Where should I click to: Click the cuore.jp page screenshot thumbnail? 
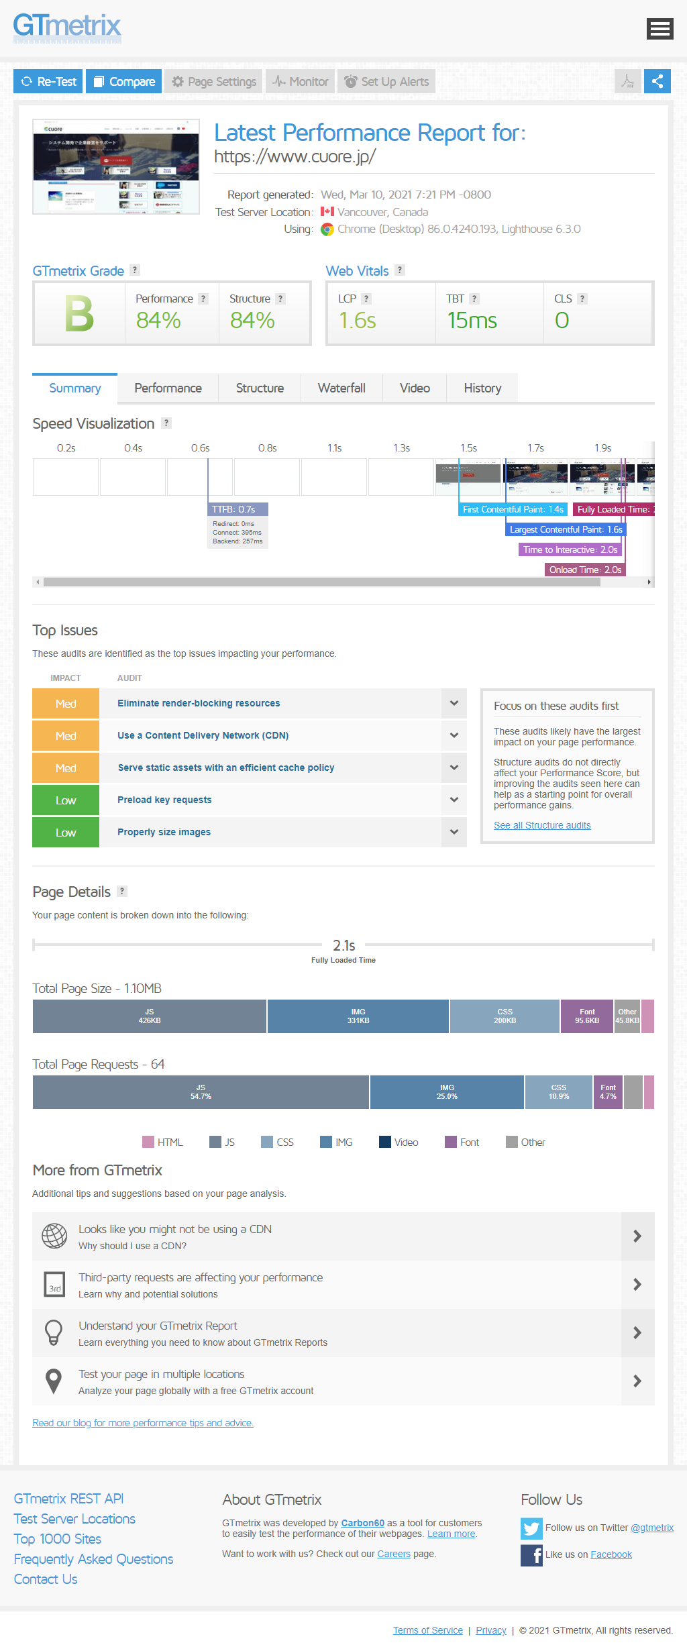coord(116,167)
